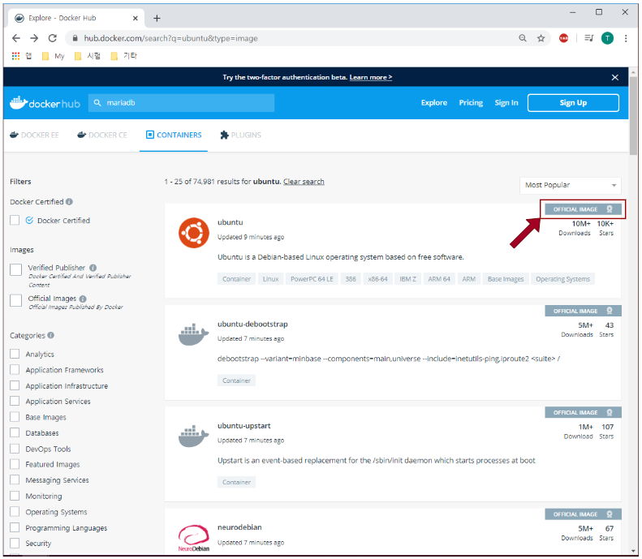This screenshot has width=642, height=559.
Task: Open the ubuntu-upstart result title
Action: 244,426
